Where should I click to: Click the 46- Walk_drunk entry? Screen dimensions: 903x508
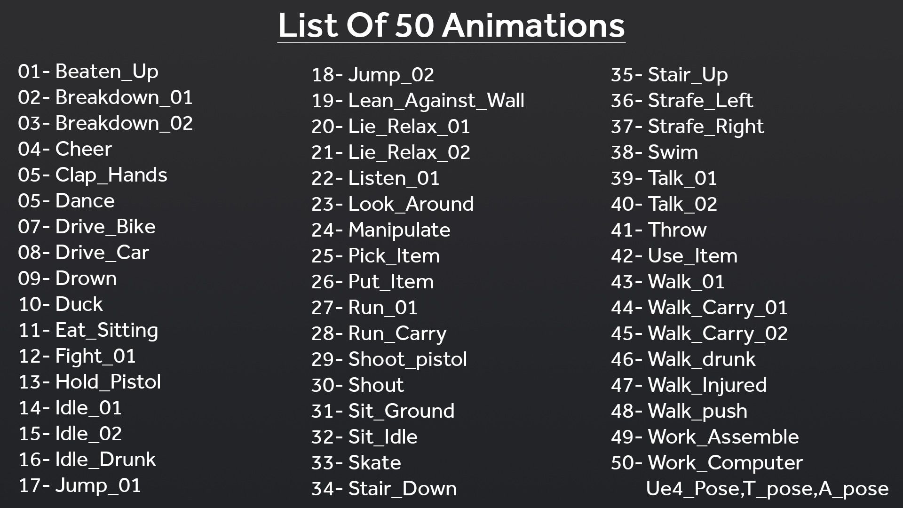click(x=683, y=359)
